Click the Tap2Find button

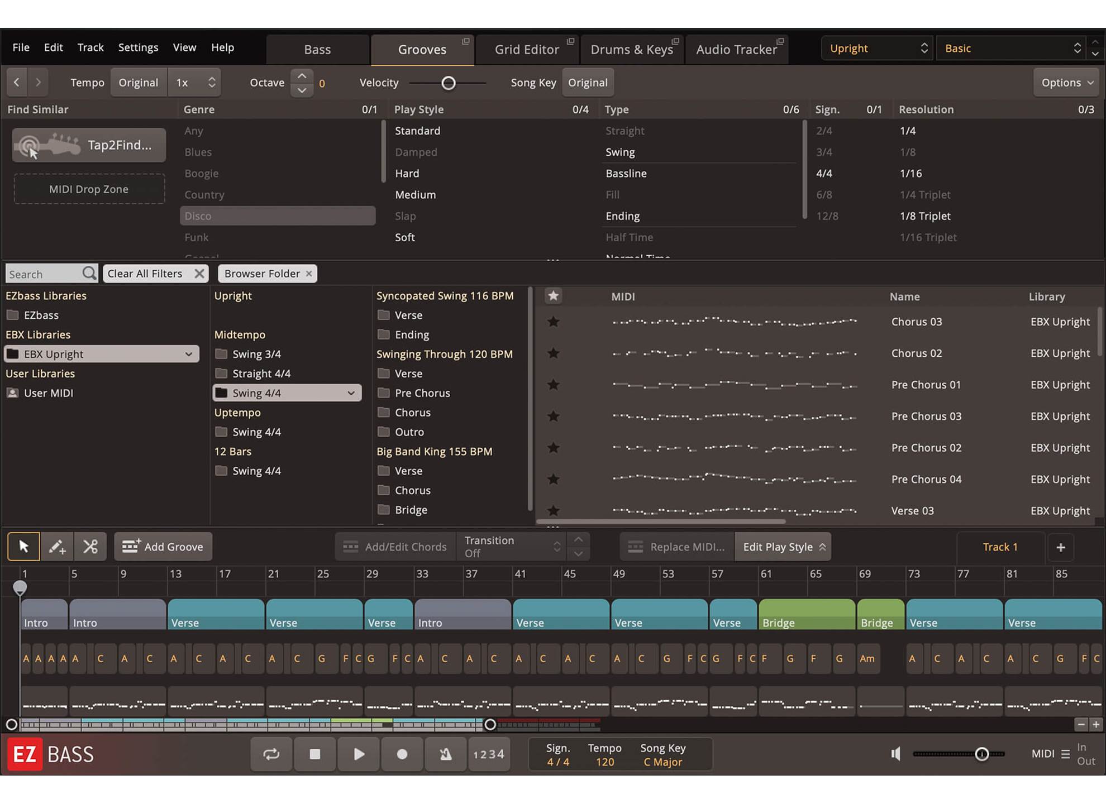(x=89, y=145)
